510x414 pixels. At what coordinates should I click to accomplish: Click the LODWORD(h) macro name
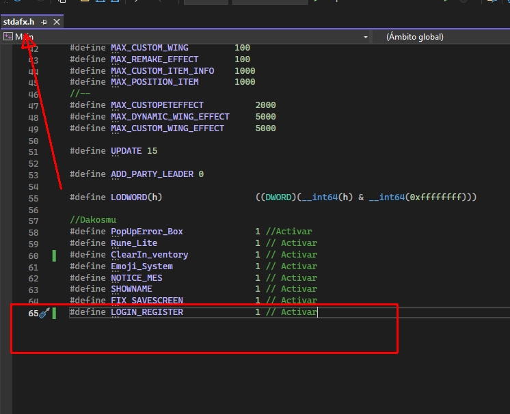[136, 197]
